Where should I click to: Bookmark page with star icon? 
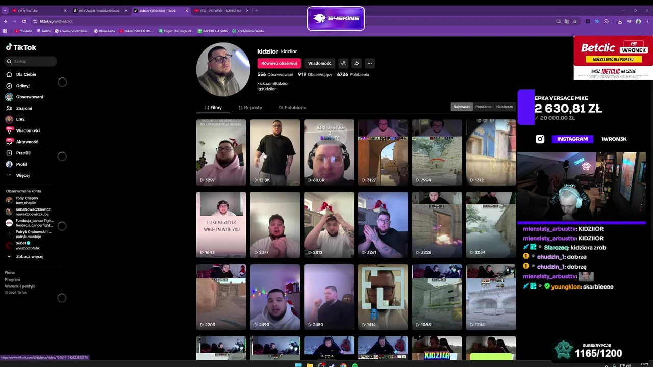(x=575, y=21)
